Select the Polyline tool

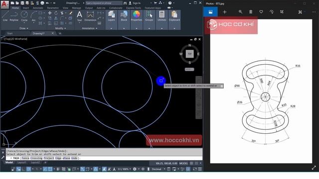coord(14,16)
